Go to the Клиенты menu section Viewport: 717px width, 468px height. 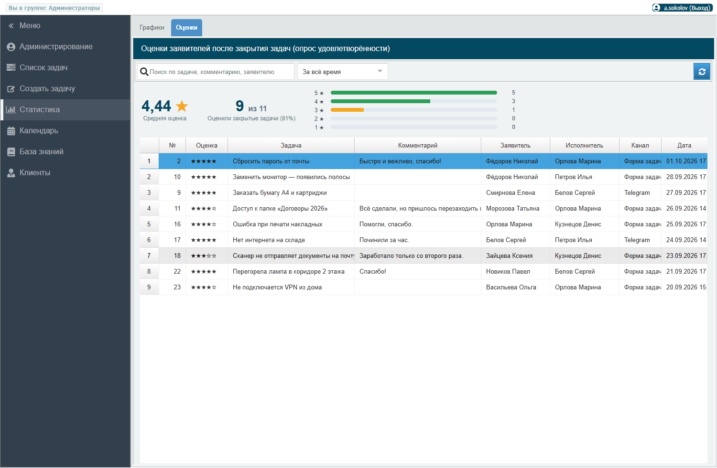coord(65,173)
